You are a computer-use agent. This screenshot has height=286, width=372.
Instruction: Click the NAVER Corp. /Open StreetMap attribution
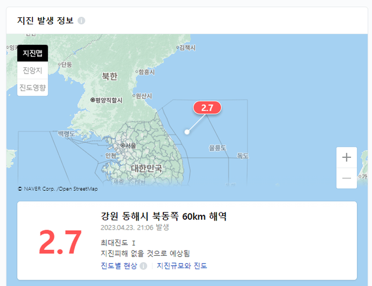point(58,189)
